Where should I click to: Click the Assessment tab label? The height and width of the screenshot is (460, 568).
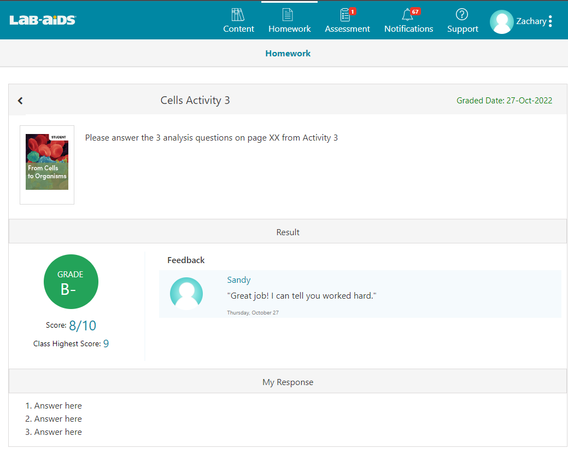347,29
